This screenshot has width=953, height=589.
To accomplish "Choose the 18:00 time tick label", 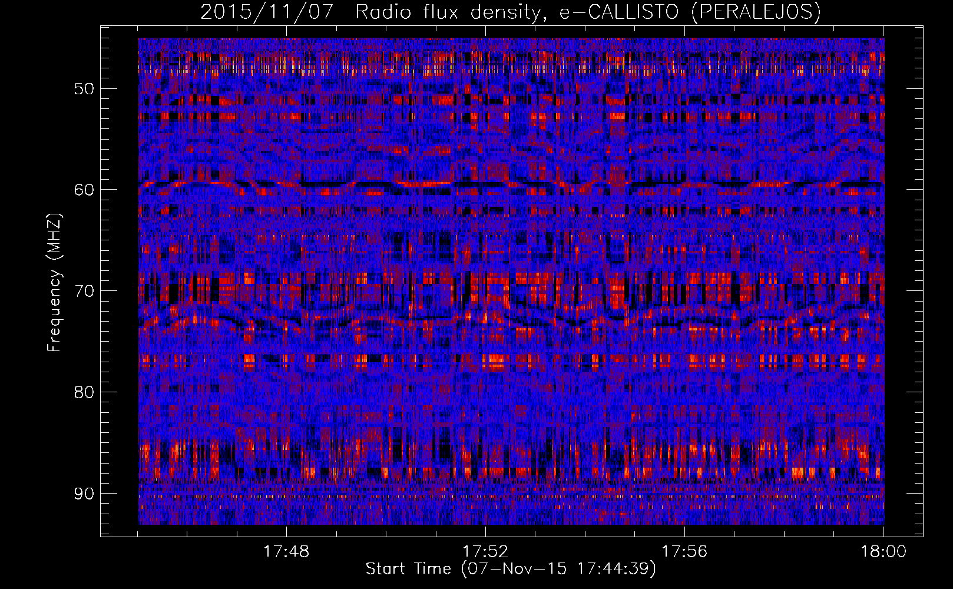I will (883, 552).
